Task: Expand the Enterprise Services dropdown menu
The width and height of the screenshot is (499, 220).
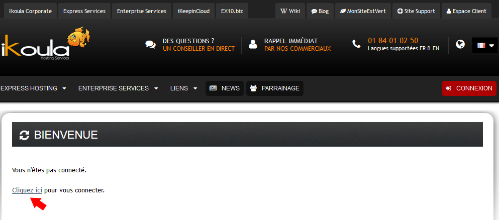Action: tap(118, 88)
